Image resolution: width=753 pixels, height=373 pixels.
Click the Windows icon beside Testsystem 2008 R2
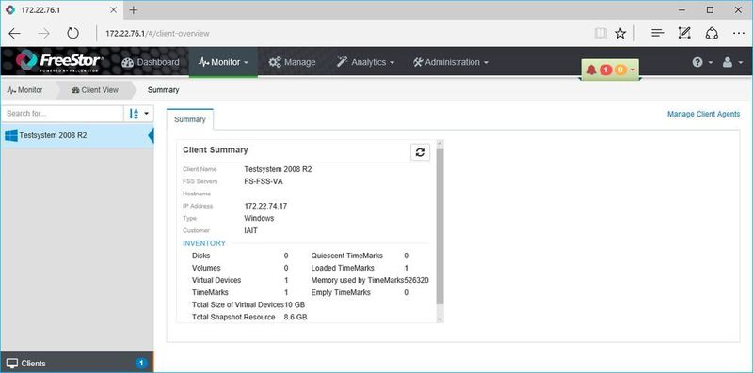pos(11,135)
